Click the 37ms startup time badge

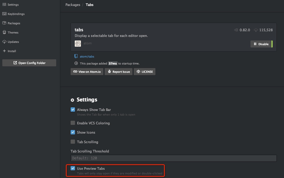click(x=113, y=63)
